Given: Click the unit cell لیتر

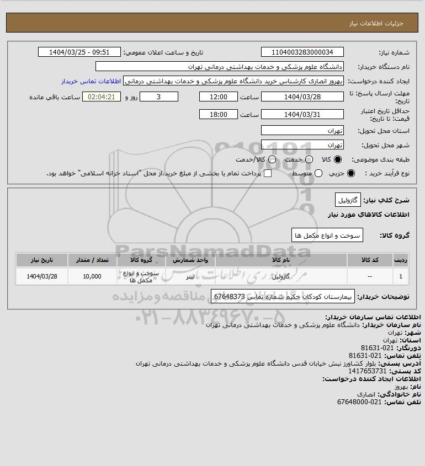Looking at the screenshot, I should click(x=190, y=276).
